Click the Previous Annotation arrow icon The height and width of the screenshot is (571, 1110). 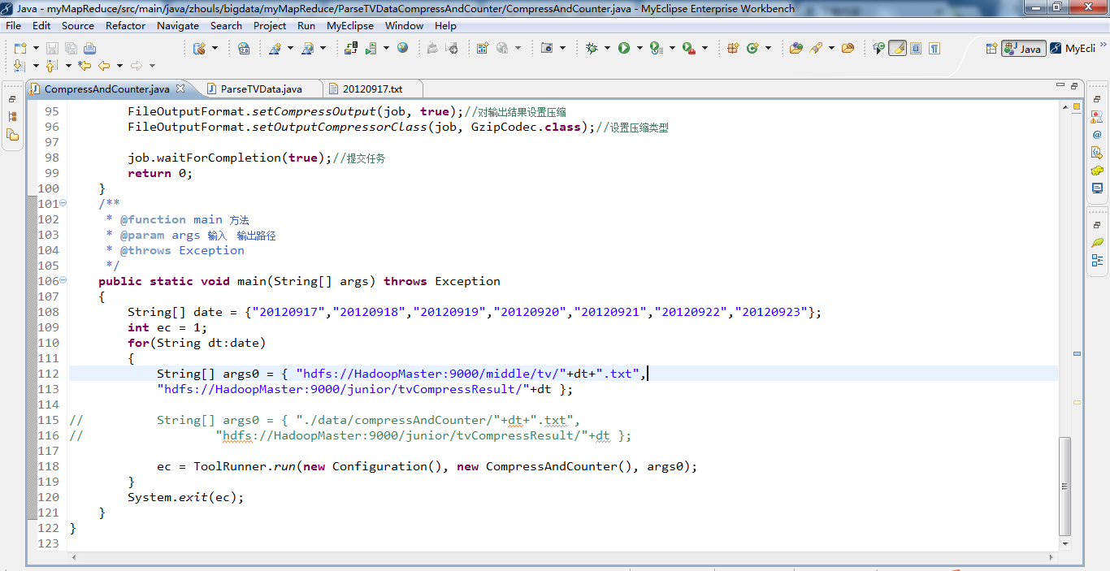52,66
